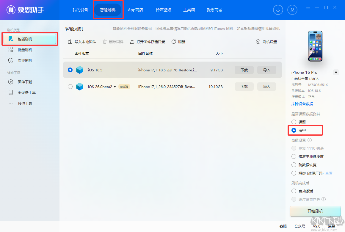Click the 固件名称 column header
Image resolution: width=345 pixels, height=232 pixels.
point(145,53)
